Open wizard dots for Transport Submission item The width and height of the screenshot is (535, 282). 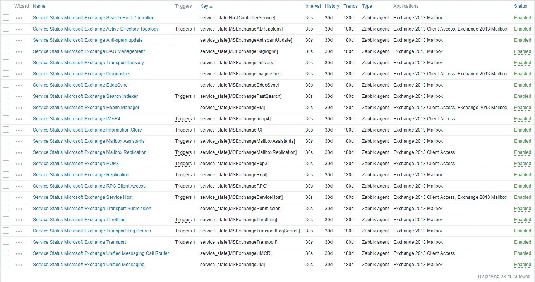click(19, 209)
